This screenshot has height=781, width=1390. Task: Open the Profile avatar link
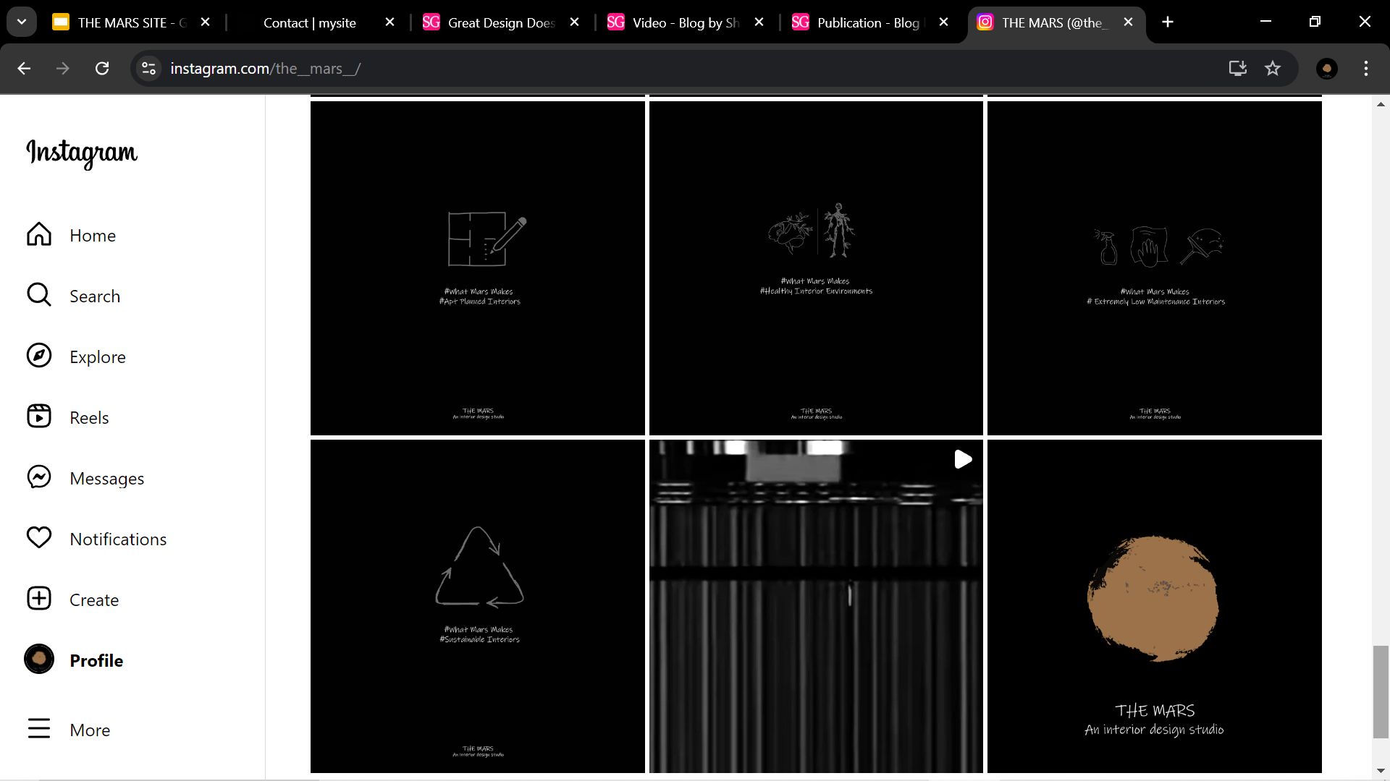click(x=39, y=660)
